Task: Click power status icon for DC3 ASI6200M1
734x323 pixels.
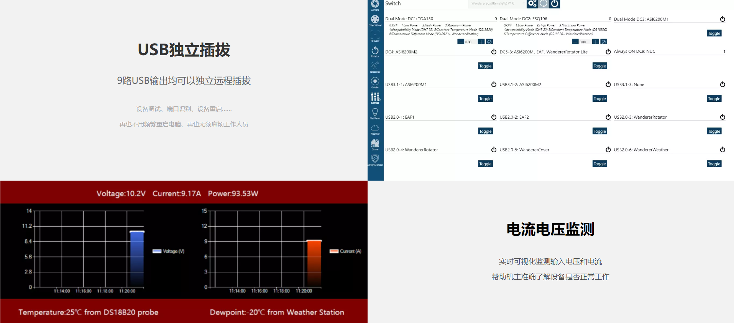Action: (723, 19)
